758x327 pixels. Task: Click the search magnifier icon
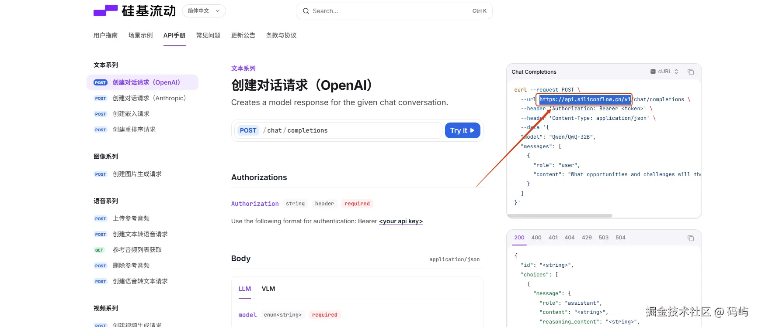306,11
